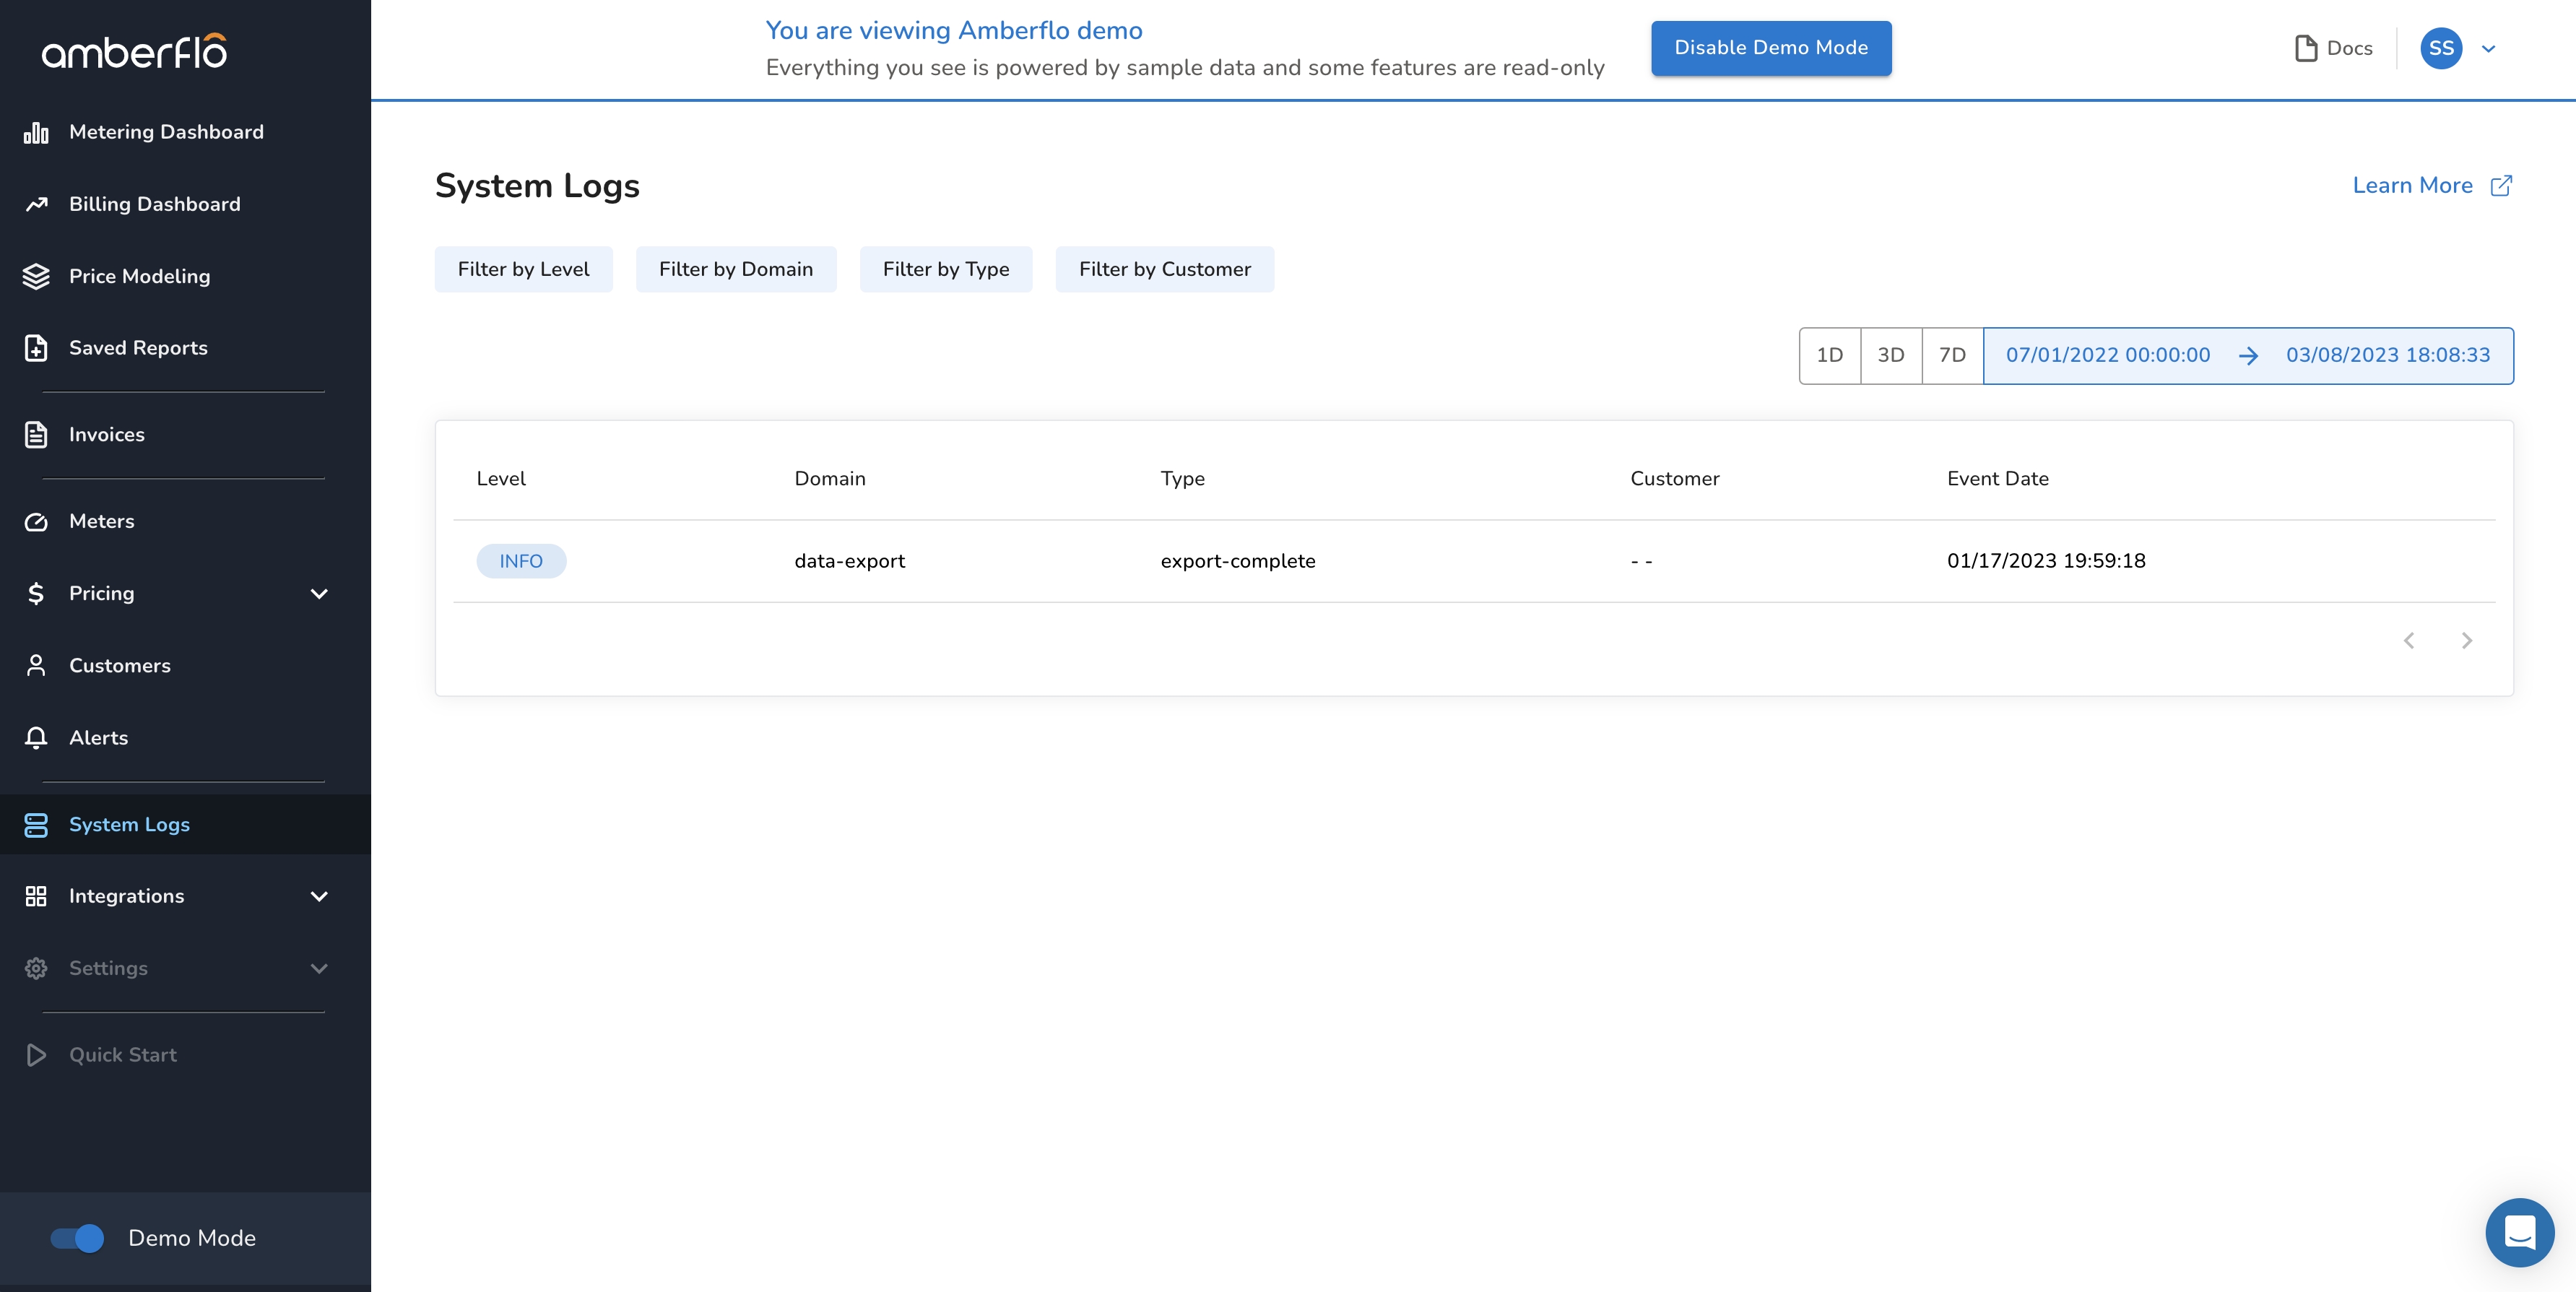
Task: Click the Alerts bell icon
Action: pos(36,738)
